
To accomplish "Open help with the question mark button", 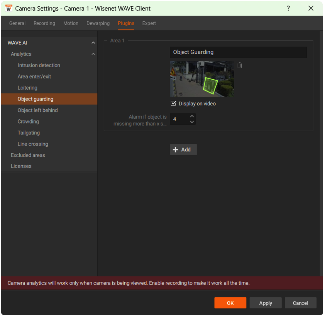I will [288, 8].
